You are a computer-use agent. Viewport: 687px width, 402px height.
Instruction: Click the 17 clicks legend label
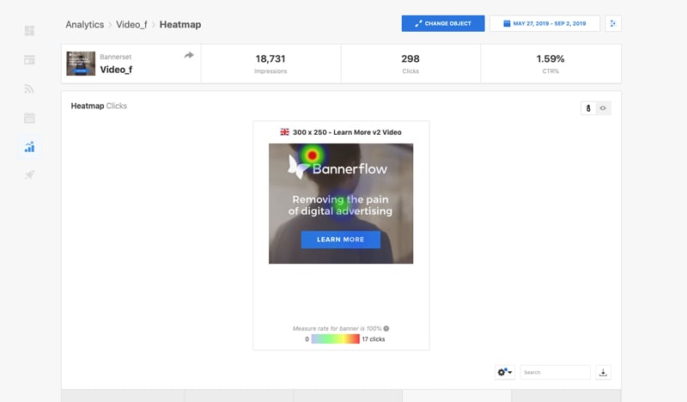pyautogui.click(x=374, y=339)
